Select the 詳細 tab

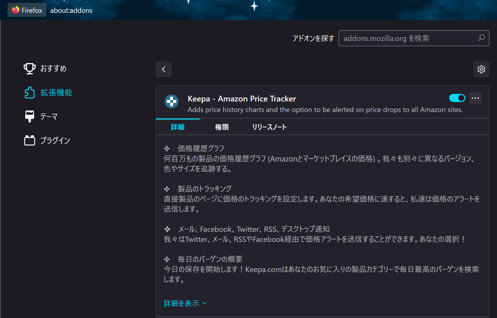click(x=178, y=127)
